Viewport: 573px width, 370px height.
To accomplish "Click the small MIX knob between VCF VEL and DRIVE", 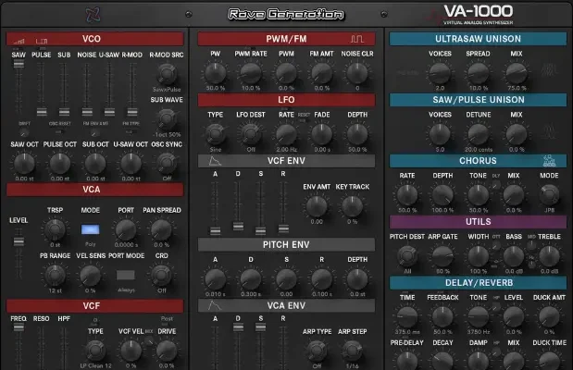I will [x=149, y=341].
